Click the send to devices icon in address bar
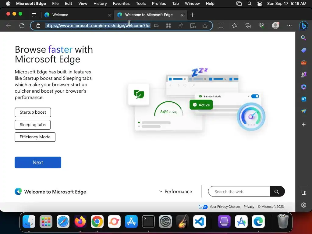 tap(156, 26)
